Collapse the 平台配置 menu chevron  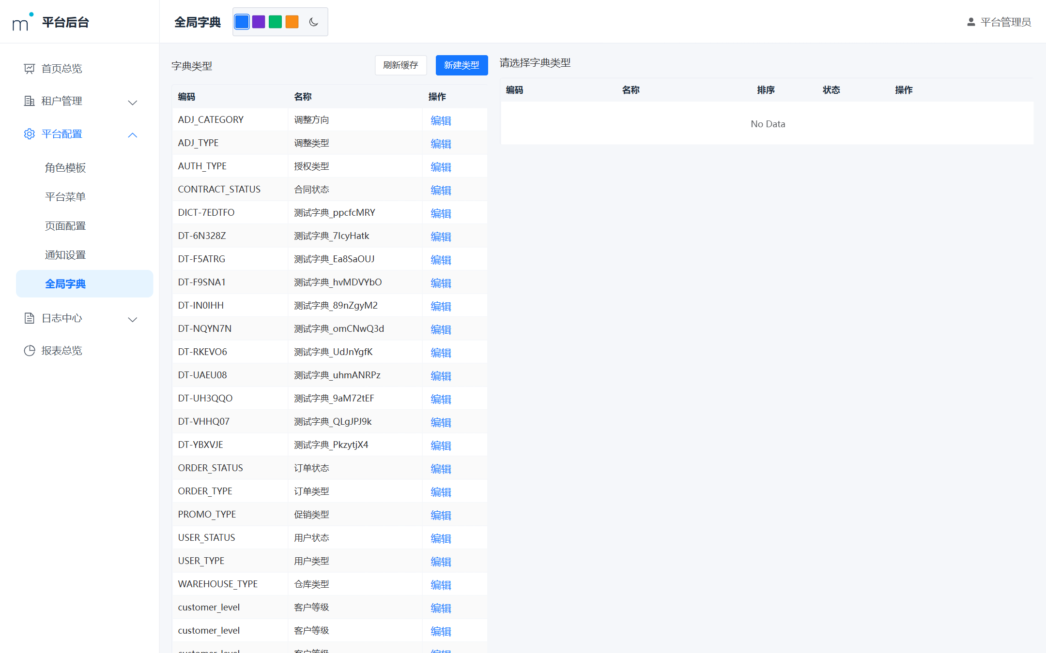point(133,135)
